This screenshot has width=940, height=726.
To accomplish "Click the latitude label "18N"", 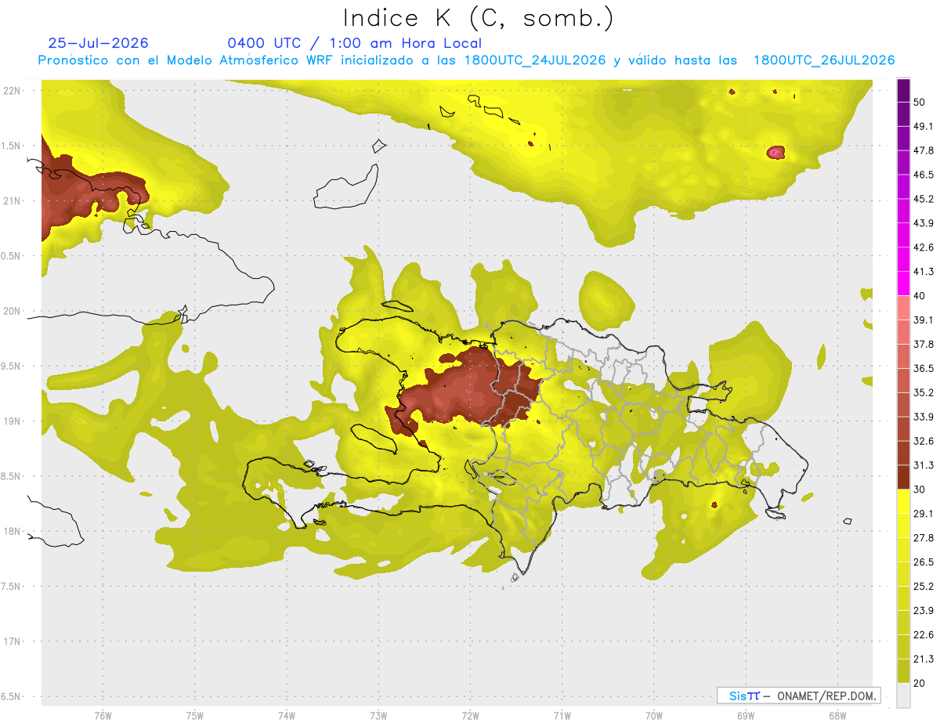I will tap(12, 531).
